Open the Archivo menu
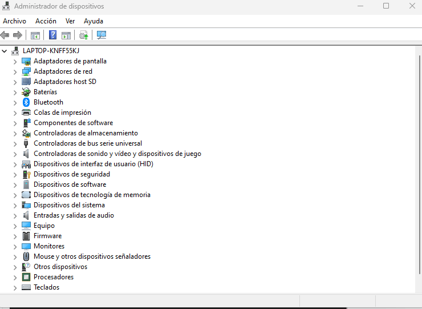The image size is (422, 309). coord(14,21)
